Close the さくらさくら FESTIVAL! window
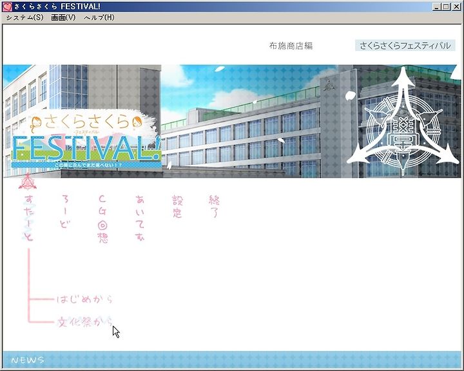The height and width of the screenshot is (371, 464). coord(456,6)
